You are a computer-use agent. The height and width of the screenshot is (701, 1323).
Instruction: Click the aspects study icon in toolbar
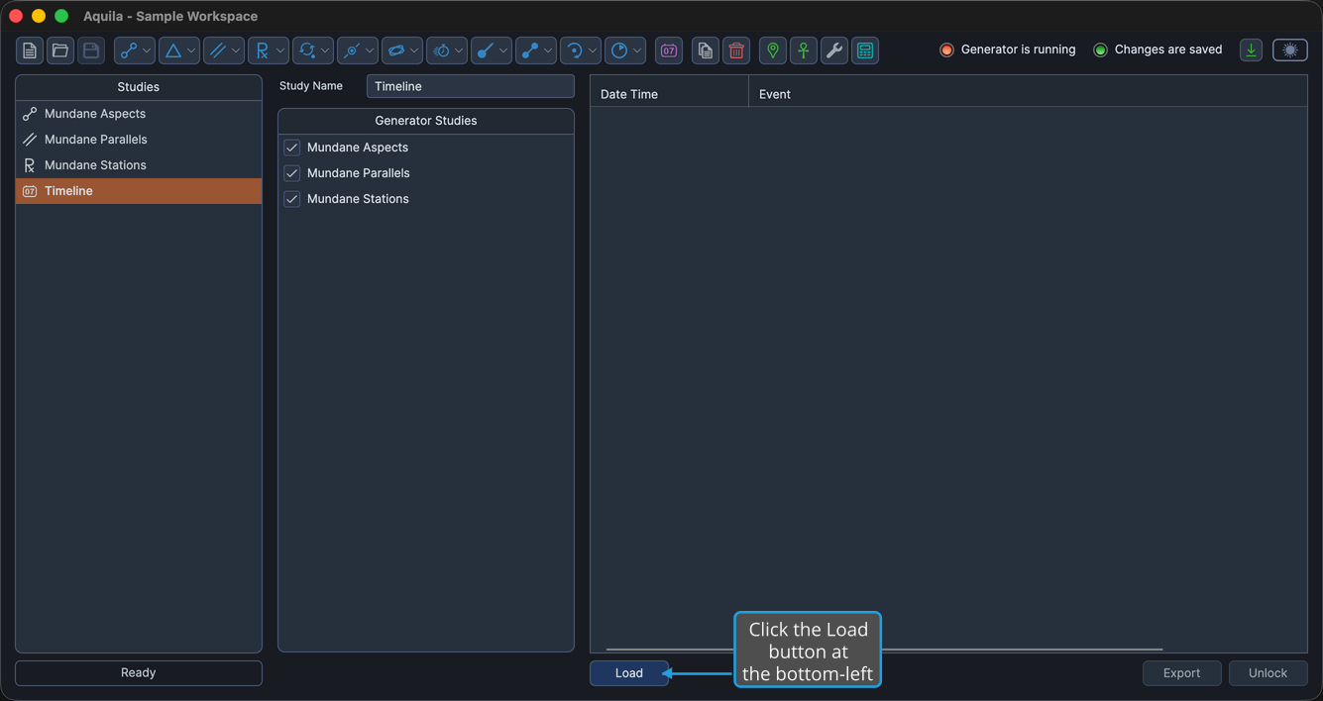pyautogui.click(x=128, y=50)
